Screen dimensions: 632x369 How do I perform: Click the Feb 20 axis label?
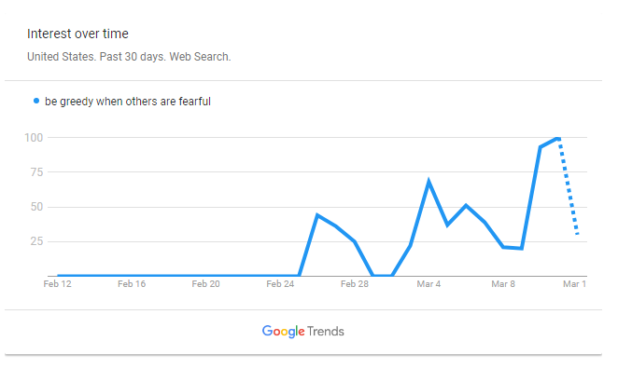[205, 284]
